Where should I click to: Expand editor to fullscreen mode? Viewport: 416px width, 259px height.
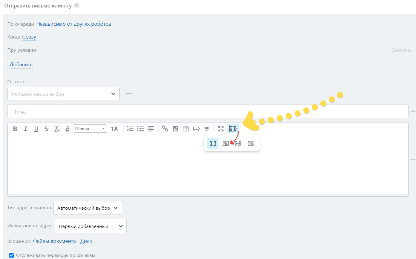tap(221, 129)
